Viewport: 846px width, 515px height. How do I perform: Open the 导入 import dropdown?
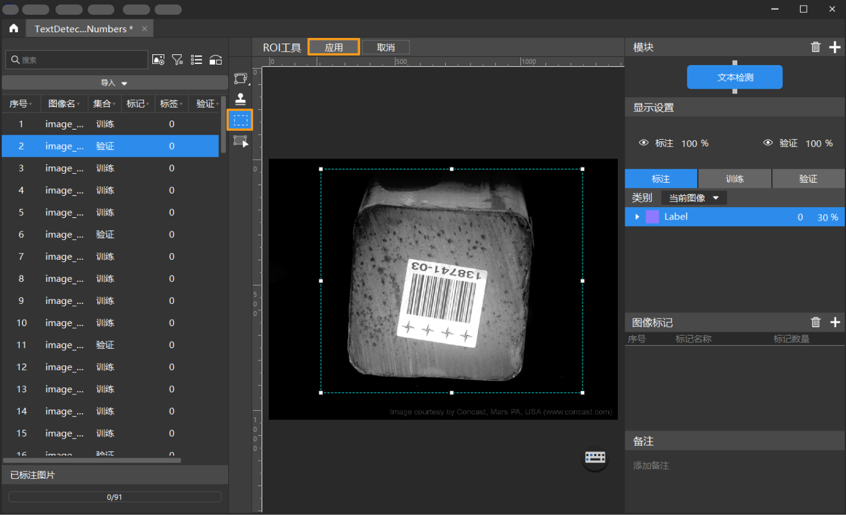[114, 83]
